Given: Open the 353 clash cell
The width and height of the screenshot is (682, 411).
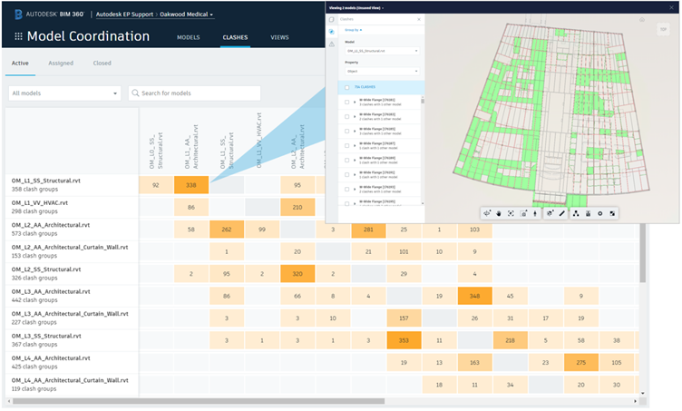Looking at the screenshot, I should [404, 340].
